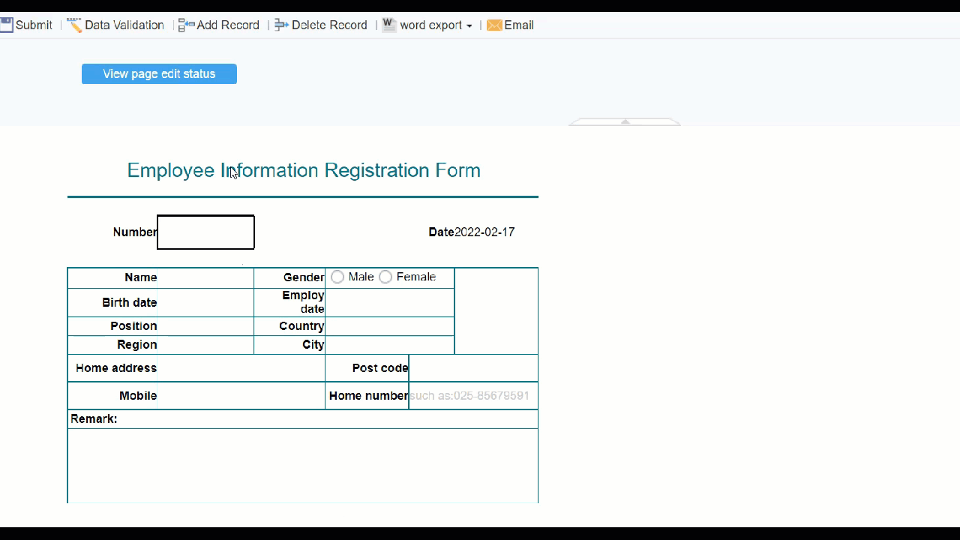Click the Number input box
This screenshot has height=540, width=960.
coord(205,232)
